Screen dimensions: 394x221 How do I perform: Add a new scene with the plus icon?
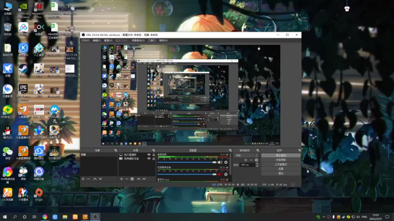tap(83, 179)
